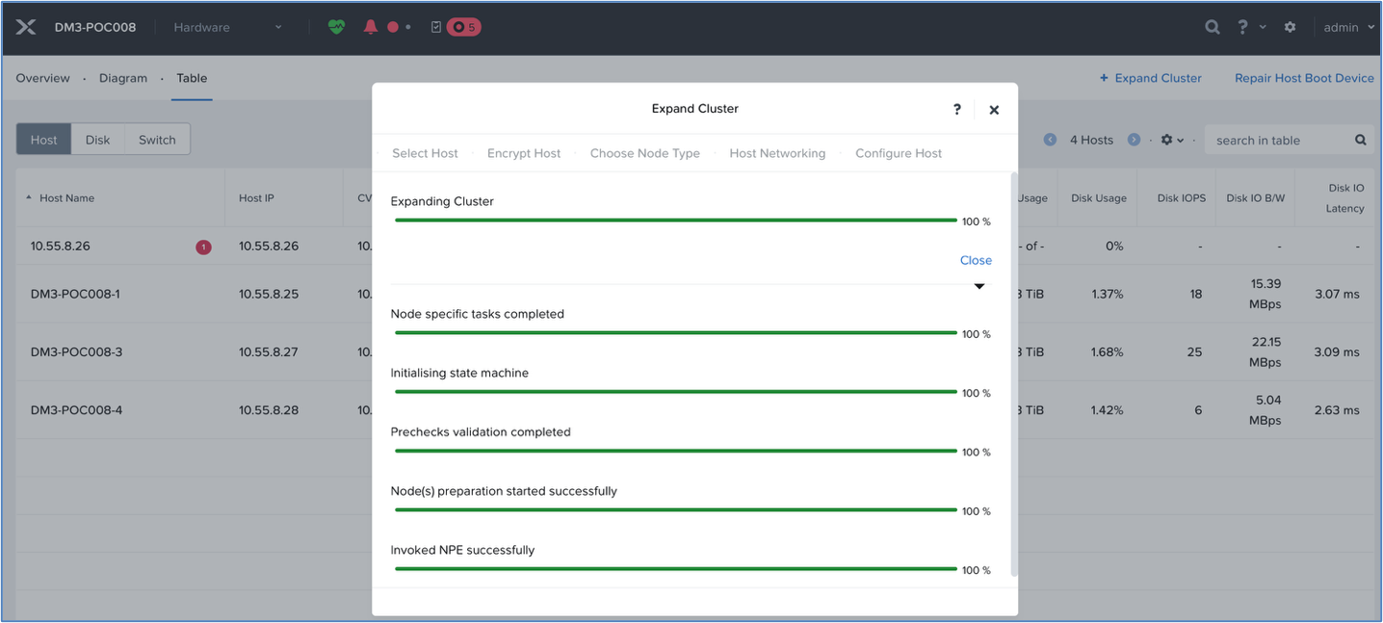Screen dimensions: 1383x623
Task: Sort by Disk Usage column
Action: (x=1098, y=198)
